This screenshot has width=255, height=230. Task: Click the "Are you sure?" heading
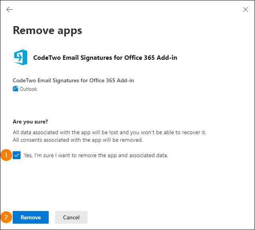[30, 122]
